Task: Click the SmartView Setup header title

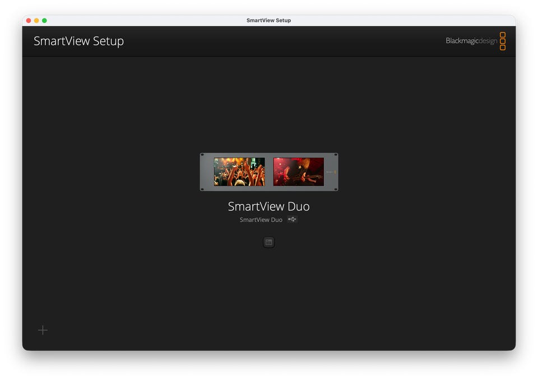Action: click(78, 41)
